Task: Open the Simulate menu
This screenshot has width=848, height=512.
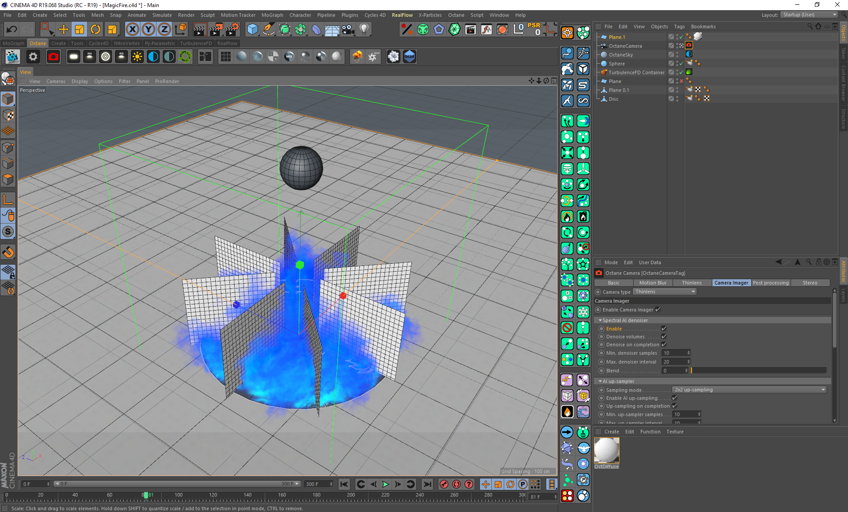Action: tap(162, 15)
